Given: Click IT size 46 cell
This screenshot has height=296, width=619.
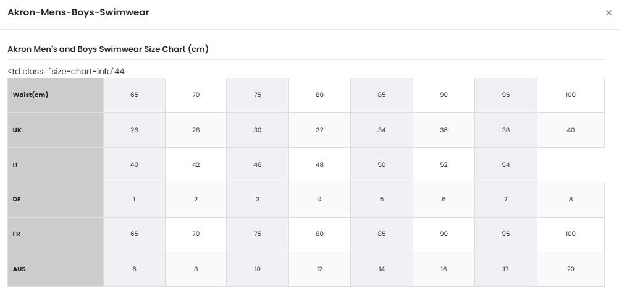Looking at the screenshot, I should point(258,164).
